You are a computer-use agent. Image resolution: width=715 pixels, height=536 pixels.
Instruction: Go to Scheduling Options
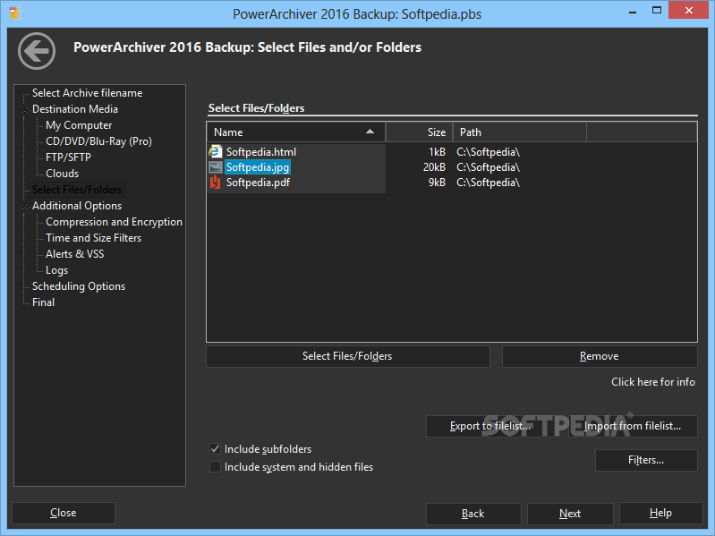point(79,286)
